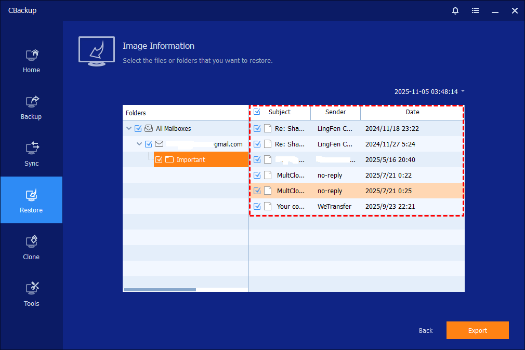The image size is (525, 350).
Task: Click the Export button
Action: (477, 330)
